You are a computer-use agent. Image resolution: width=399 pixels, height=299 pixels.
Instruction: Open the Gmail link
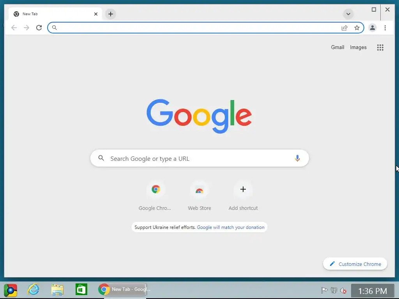point(337,47)
